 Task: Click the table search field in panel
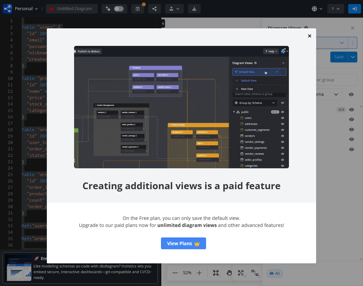(336, 80)
